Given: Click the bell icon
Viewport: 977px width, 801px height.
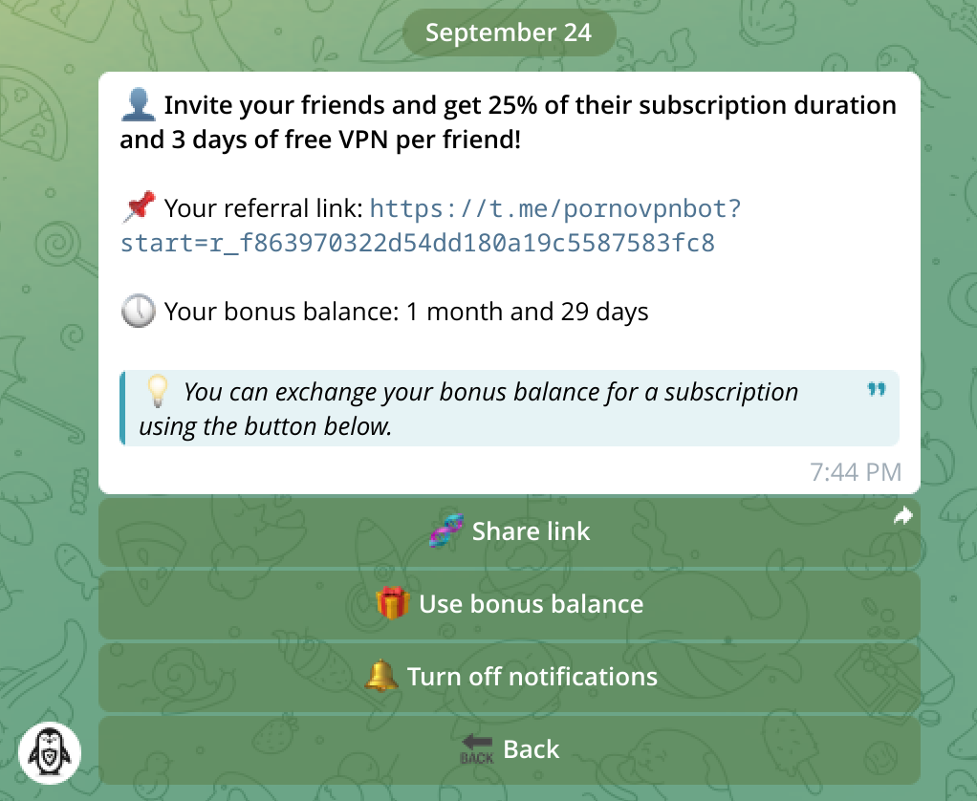Looking at the screenshot, I should 381,677.
